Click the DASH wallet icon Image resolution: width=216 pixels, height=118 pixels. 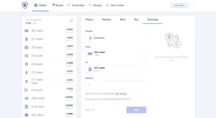(26, 98)
